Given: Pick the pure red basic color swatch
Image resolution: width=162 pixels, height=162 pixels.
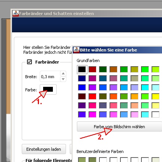Looking at the screenshot, I should pos(93,96).
